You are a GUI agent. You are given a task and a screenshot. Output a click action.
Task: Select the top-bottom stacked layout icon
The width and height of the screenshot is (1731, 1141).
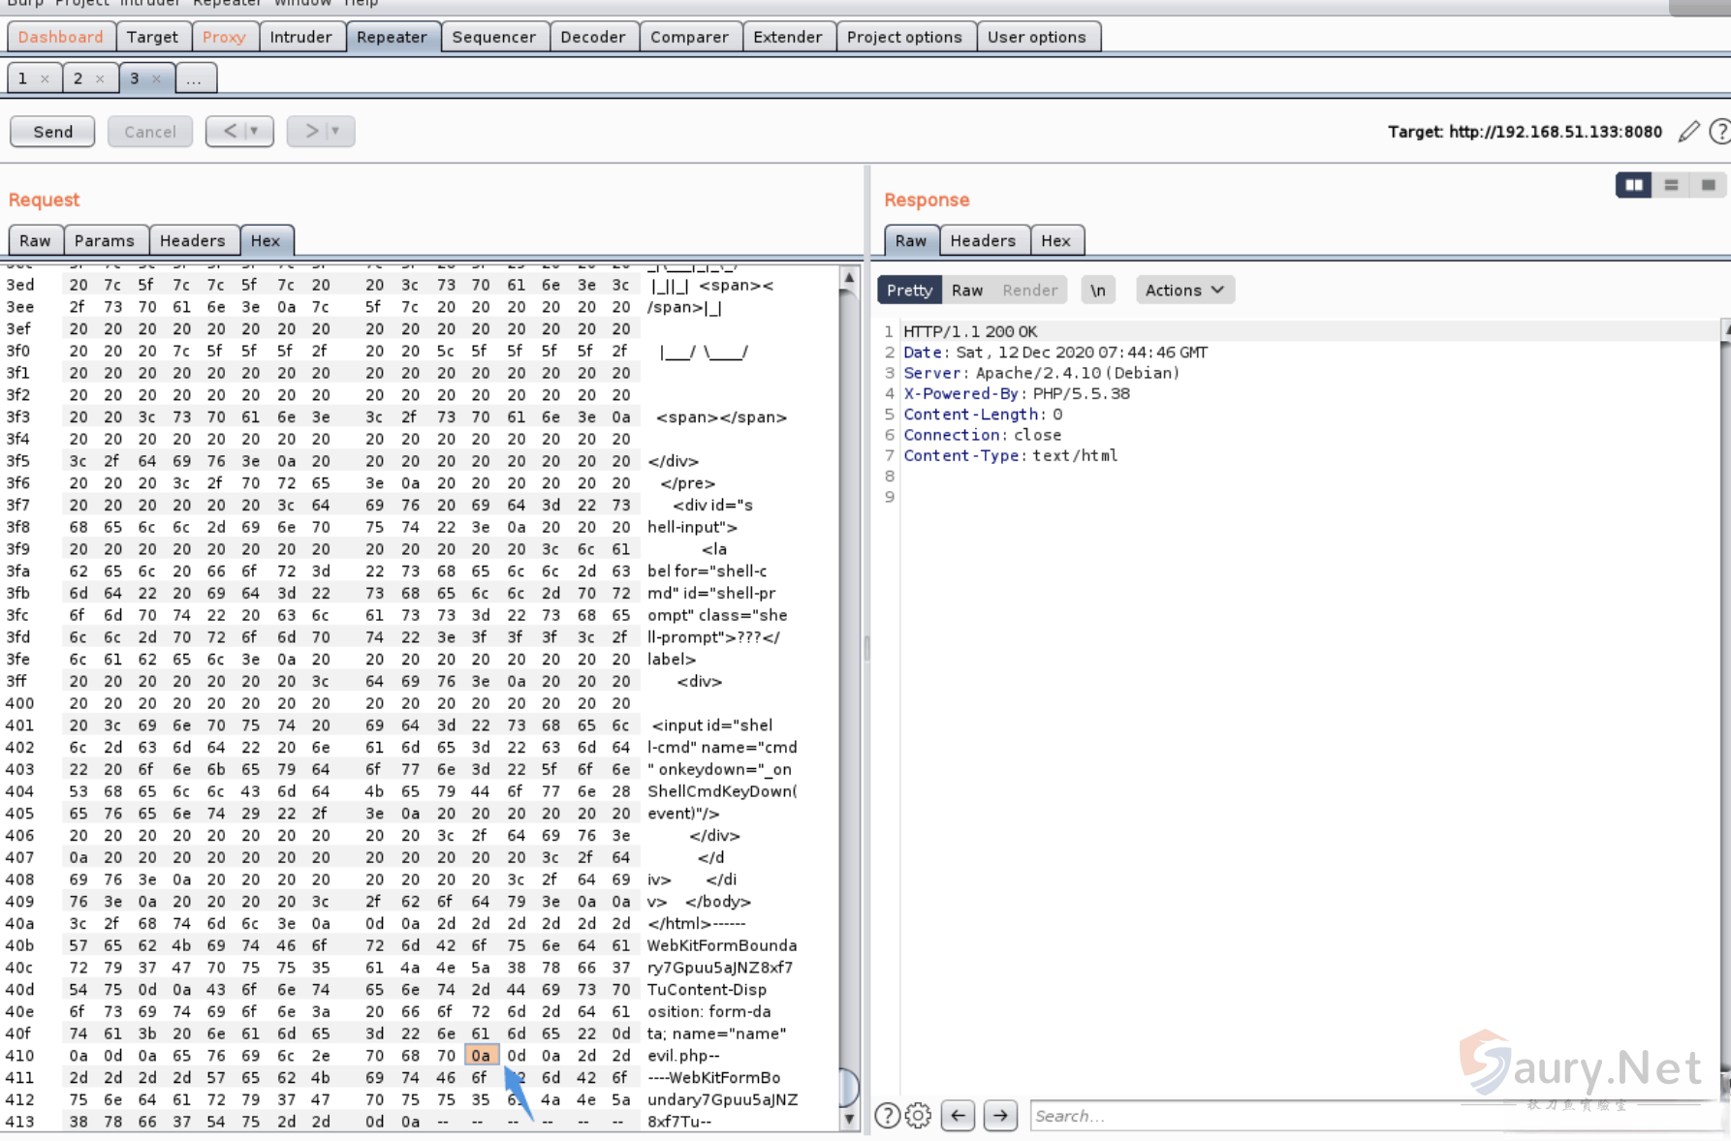pyautogui.click(x=1671, y=185)
